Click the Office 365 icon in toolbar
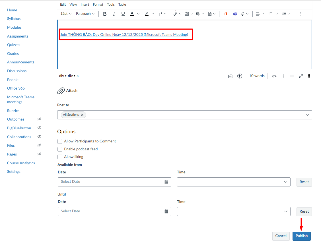This screenshot has height=249, width=321. click(226, 14)
